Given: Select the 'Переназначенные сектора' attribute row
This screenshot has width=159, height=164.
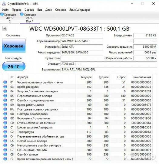Looking at the screenshot, I should point(77,96).
